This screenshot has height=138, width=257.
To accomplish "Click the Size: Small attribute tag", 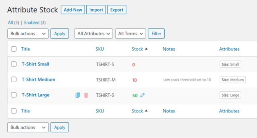I will [230, 64].
